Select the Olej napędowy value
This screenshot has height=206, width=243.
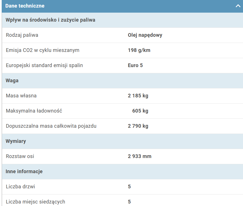(x=145, y=35)
